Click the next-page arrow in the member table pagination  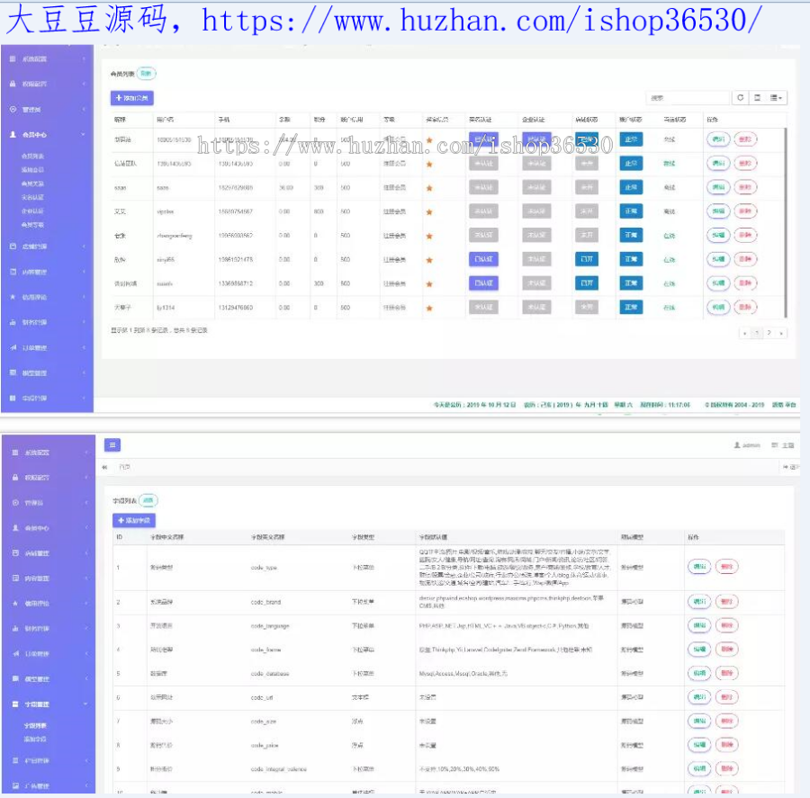780,333
